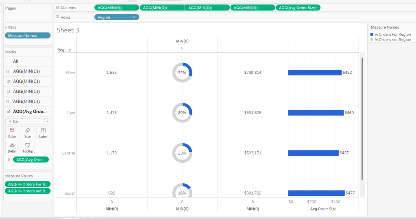Select % Orders For Region blue legend swatch
The image size is (416, 219).
click(372, 34)
